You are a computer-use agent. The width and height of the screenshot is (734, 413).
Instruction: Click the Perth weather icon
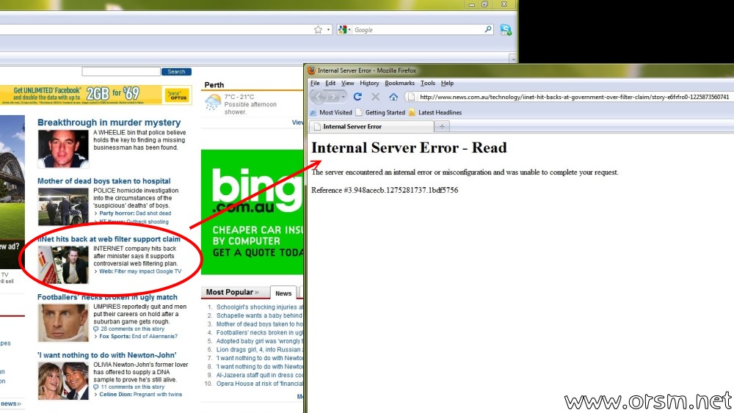(x=213, y=103)
